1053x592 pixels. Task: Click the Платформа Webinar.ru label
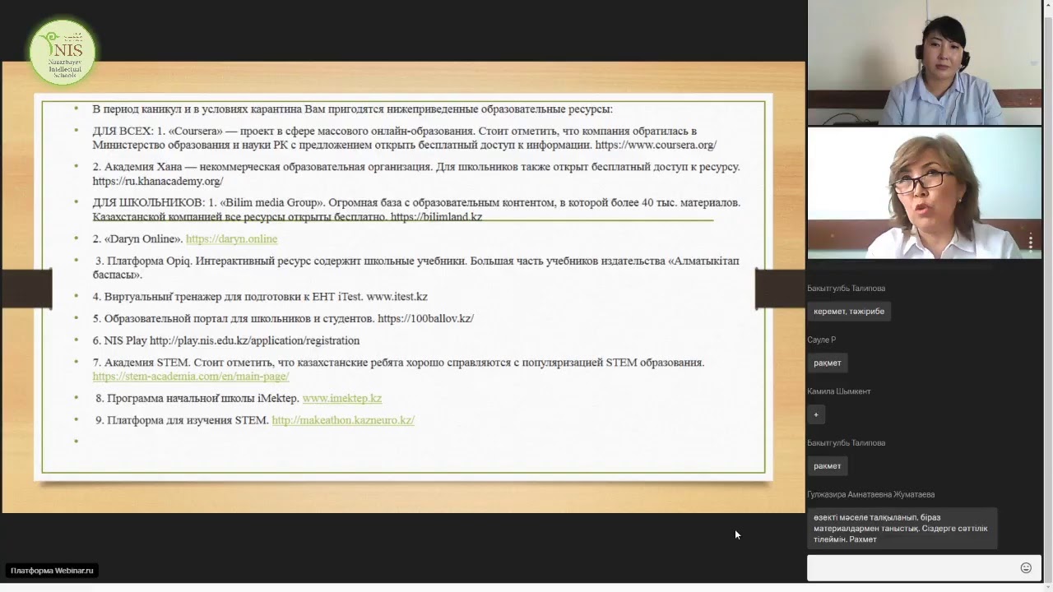[52, 571]
